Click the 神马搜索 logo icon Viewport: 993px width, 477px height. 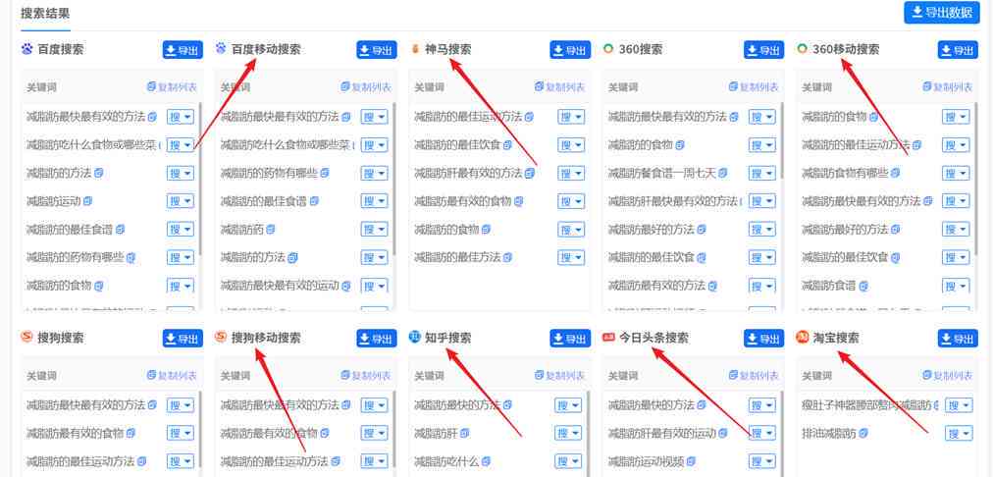tap(415, 49)
